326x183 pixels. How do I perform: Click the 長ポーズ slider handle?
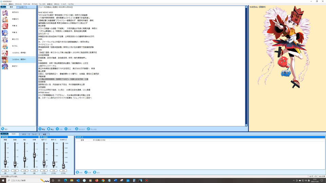click(53, 164)
